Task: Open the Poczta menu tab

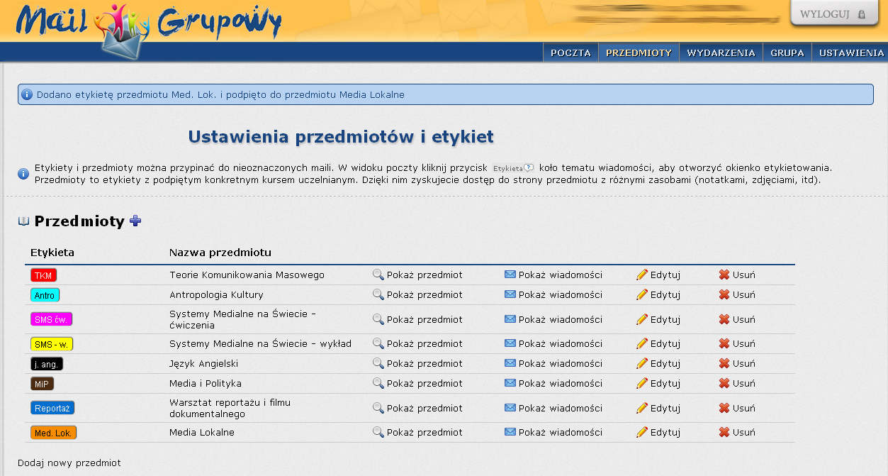Action: pos(571,52)
